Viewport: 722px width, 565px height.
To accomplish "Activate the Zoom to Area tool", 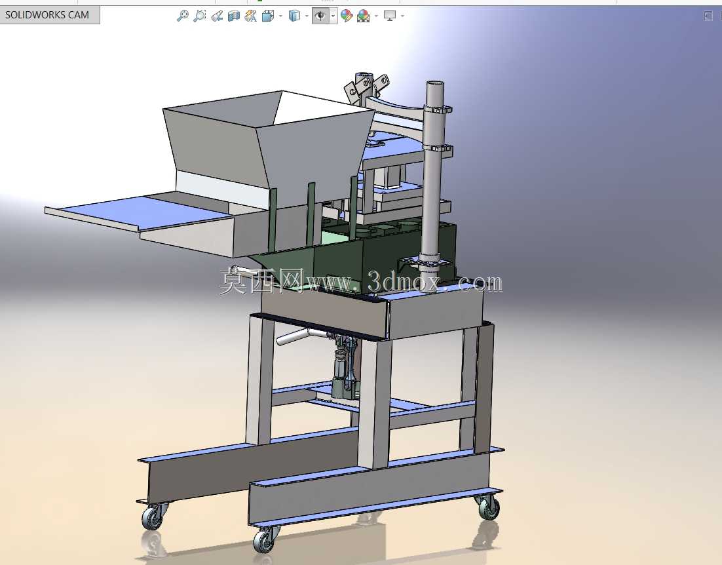I will (200, 16).
